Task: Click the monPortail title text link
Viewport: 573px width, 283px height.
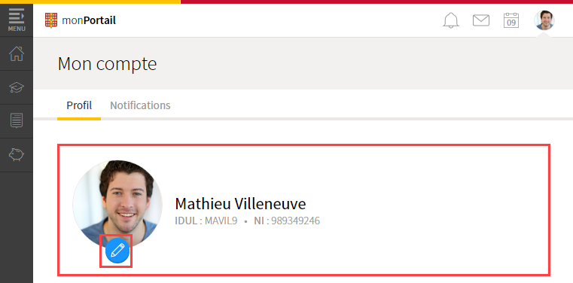Action: click(x=89, y=20)
